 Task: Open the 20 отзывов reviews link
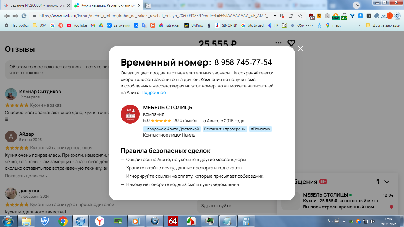pyautogui.click(x=185, y=121)
